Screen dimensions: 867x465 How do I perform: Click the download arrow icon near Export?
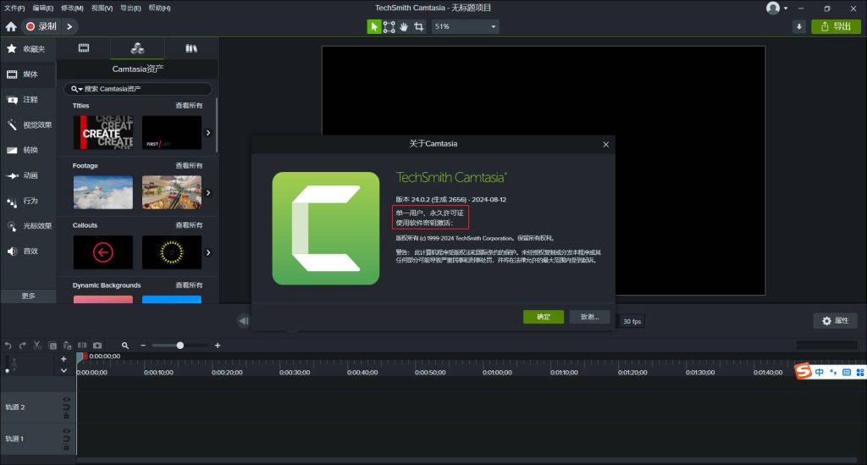[799, 26]
